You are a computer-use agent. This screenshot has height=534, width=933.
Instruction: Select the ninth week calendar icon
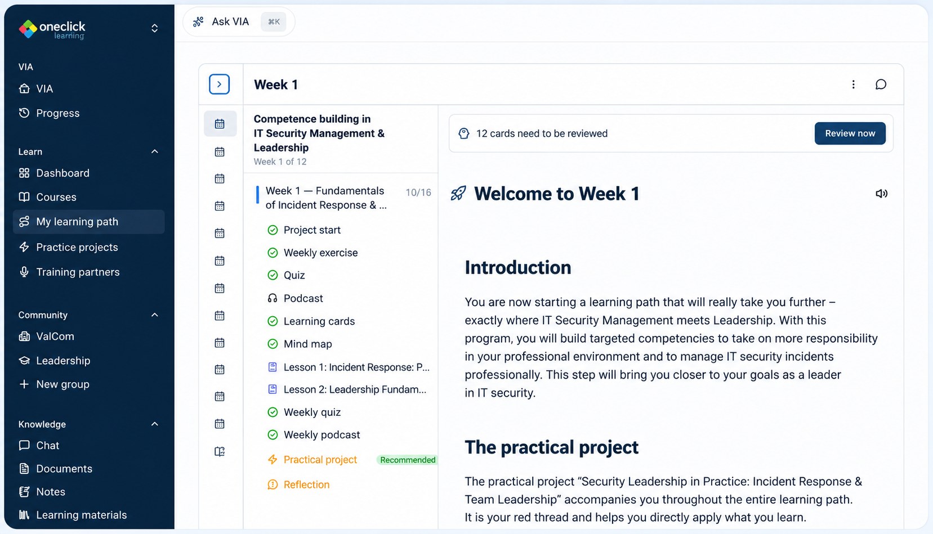[x=220, y=343]
